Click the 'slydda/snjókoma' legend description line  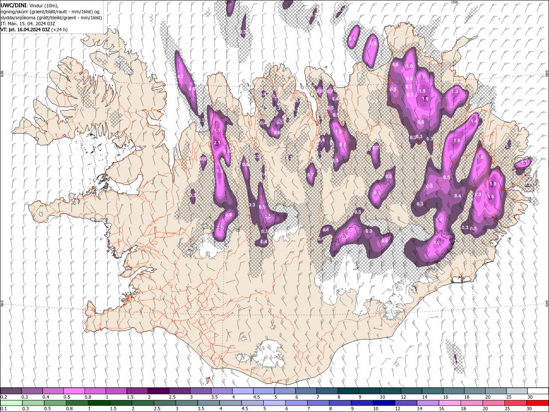(x=51, y=18)
